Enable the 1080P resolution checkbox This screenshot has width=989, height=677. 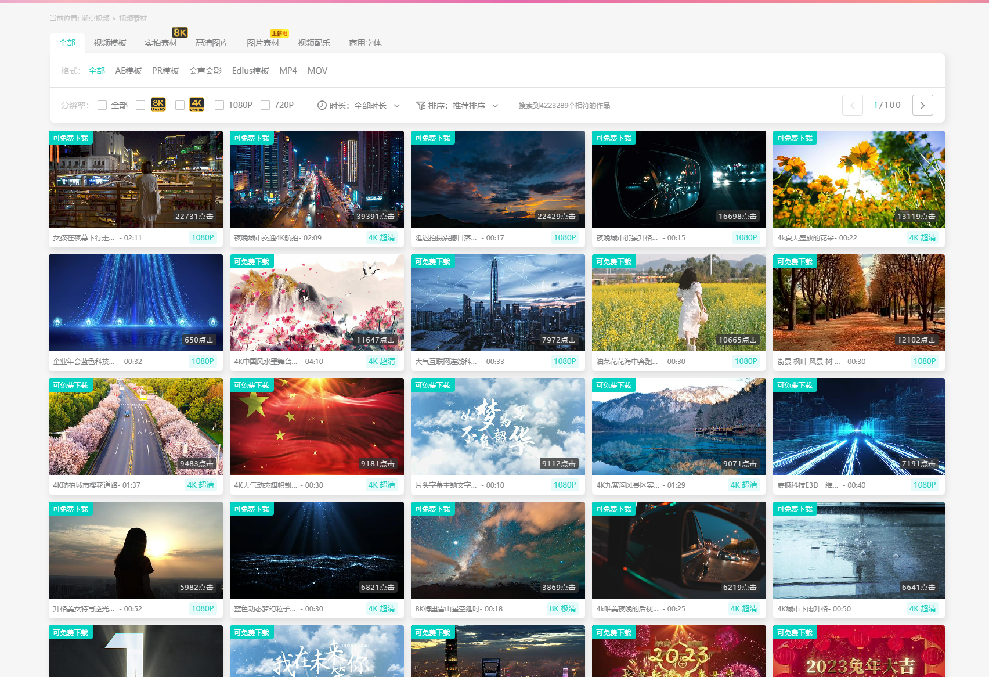(x=219, y=105)
